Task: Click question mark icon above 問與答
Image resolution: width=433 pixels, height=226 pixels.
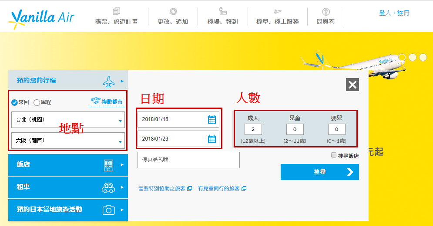Action: point(326,12)
